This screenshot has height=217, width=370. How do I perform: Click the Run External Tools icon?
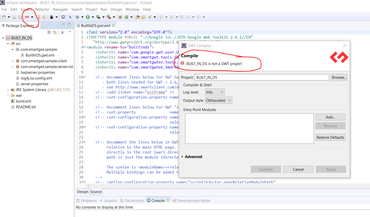109,17
